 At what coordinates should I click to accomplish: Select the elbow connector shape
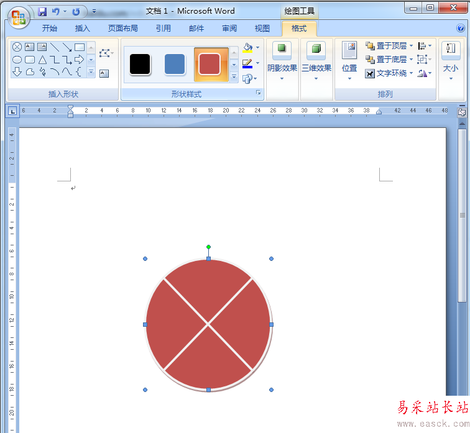coord(55,60)
